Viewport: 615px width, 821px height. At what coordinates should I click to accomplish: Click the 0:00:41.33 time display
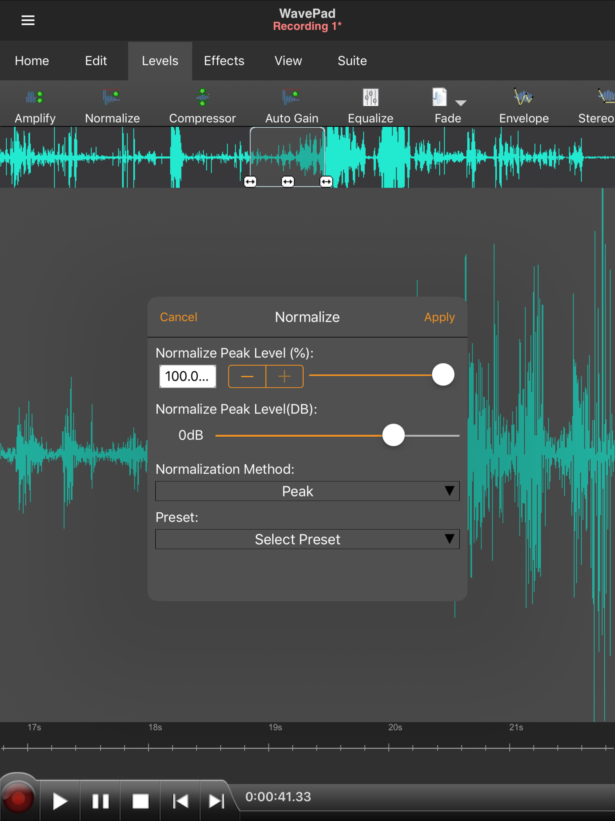[278, 797]
